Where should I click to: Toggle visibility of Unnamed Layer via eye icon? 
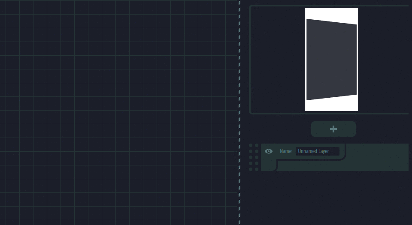(269, 151)
